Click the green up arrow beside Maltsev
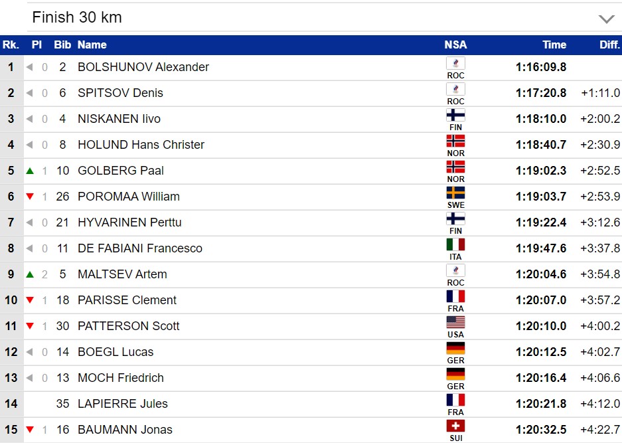 tap(30, 274)
